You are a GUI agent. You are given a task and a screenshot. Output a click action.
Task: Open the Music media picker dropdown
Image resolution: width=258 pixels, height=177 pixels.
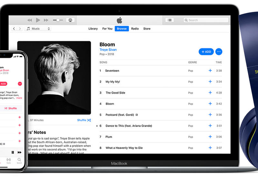[38, 29]
